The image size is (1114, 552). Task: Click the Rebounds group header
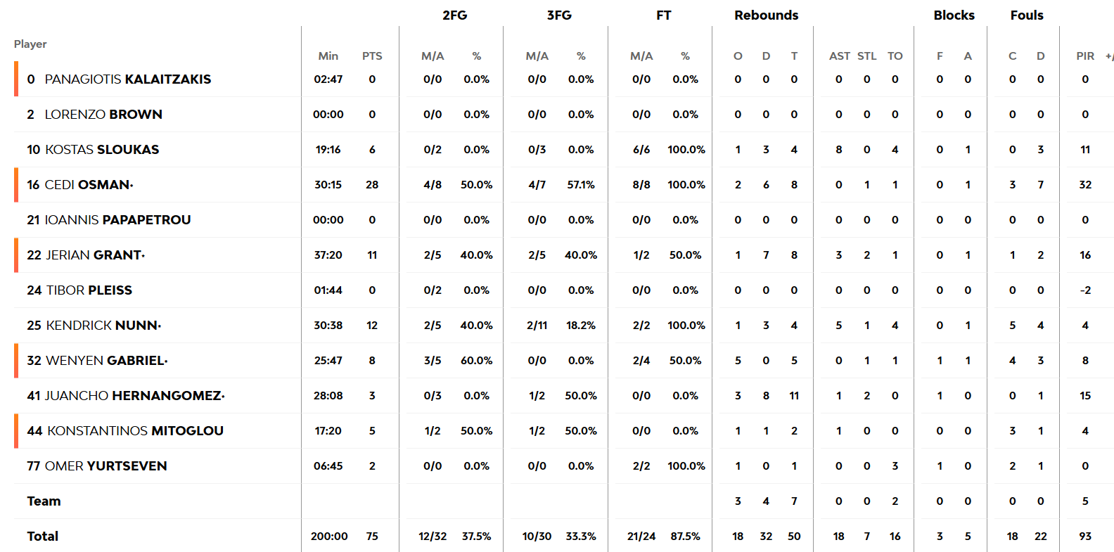[x=766, y=15]
